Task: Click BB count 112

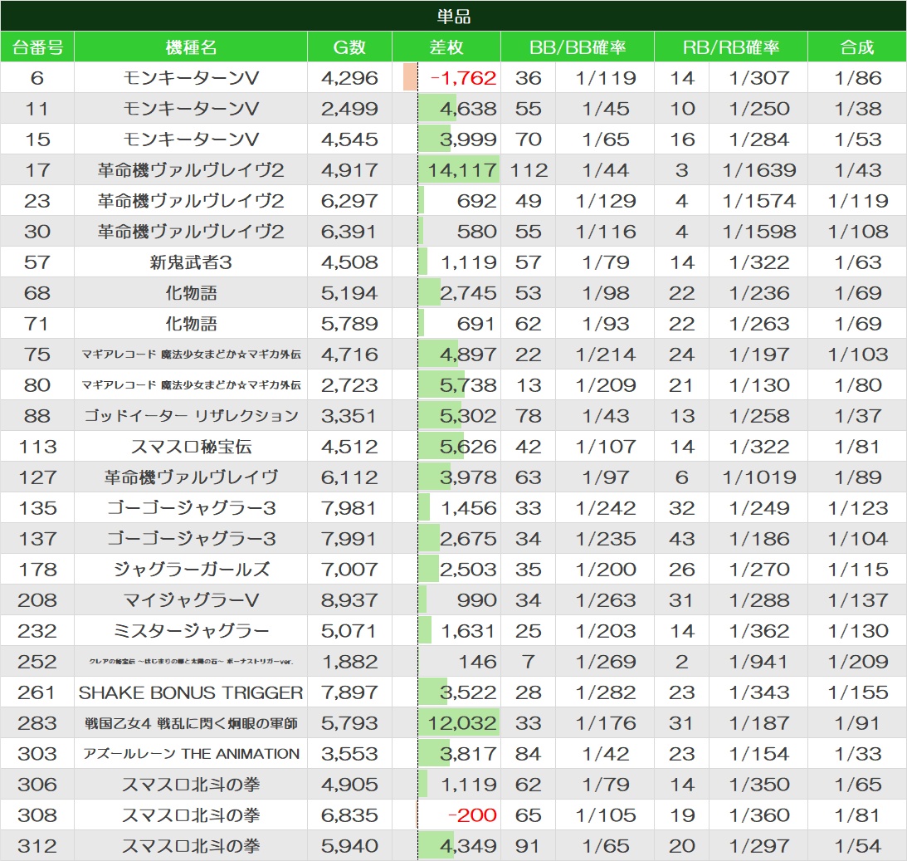Action: pos(529,170)
